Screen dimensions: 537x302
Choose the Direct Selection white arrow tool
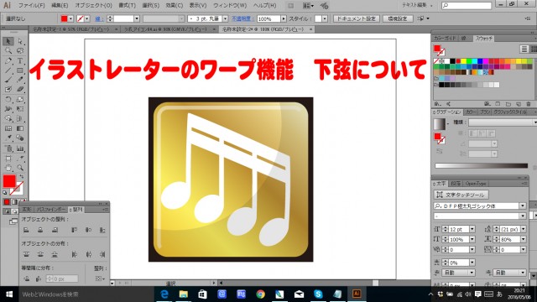(20, 41)
